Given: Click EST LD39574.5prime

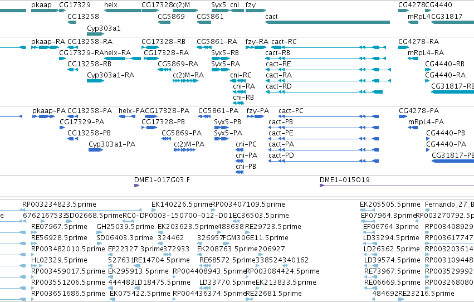Looking at the screenshot, I should tap(370, 266).
